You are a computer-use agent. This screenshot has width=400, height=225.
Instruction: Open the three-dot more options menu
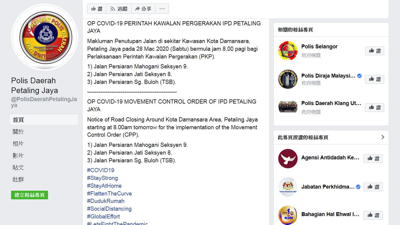[x=162, y=9]
